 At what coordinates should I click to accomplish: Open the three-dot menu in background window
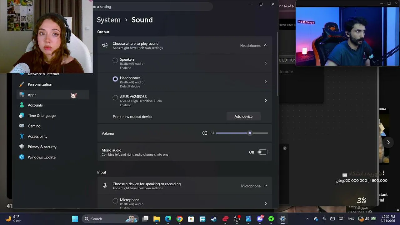point(384,173)
